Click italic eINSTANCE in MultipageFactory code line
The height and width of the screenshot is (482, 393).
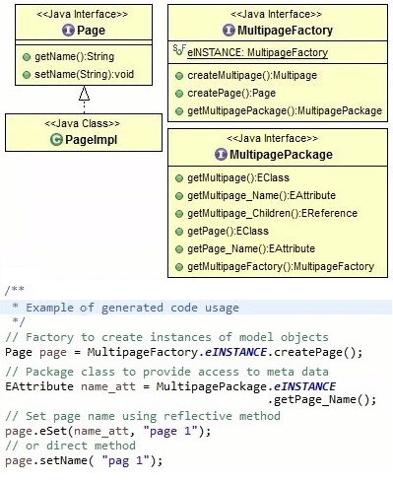click(x=235, y=352)
